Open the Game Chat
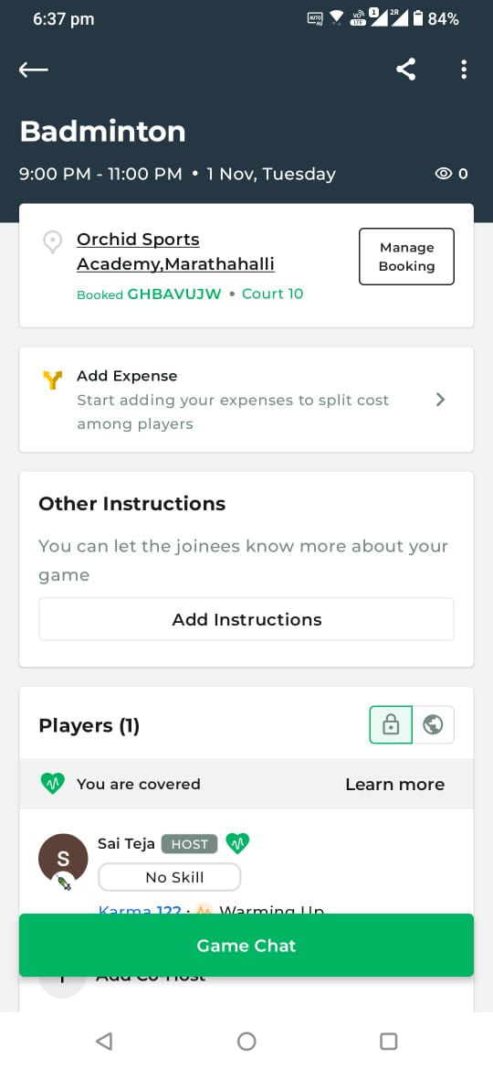Viewport: 493px width, 1070px height. tap(246, 945)
